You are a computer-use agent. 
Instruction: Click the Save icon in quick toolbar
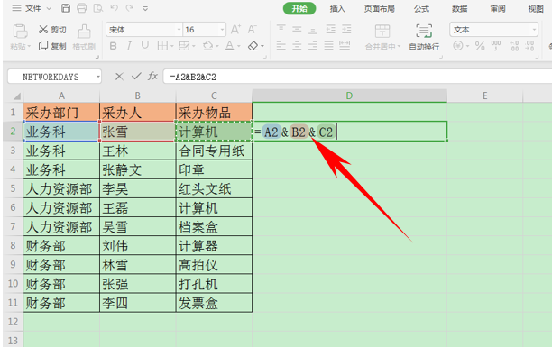pyautogui.click(x=66, y=8)
